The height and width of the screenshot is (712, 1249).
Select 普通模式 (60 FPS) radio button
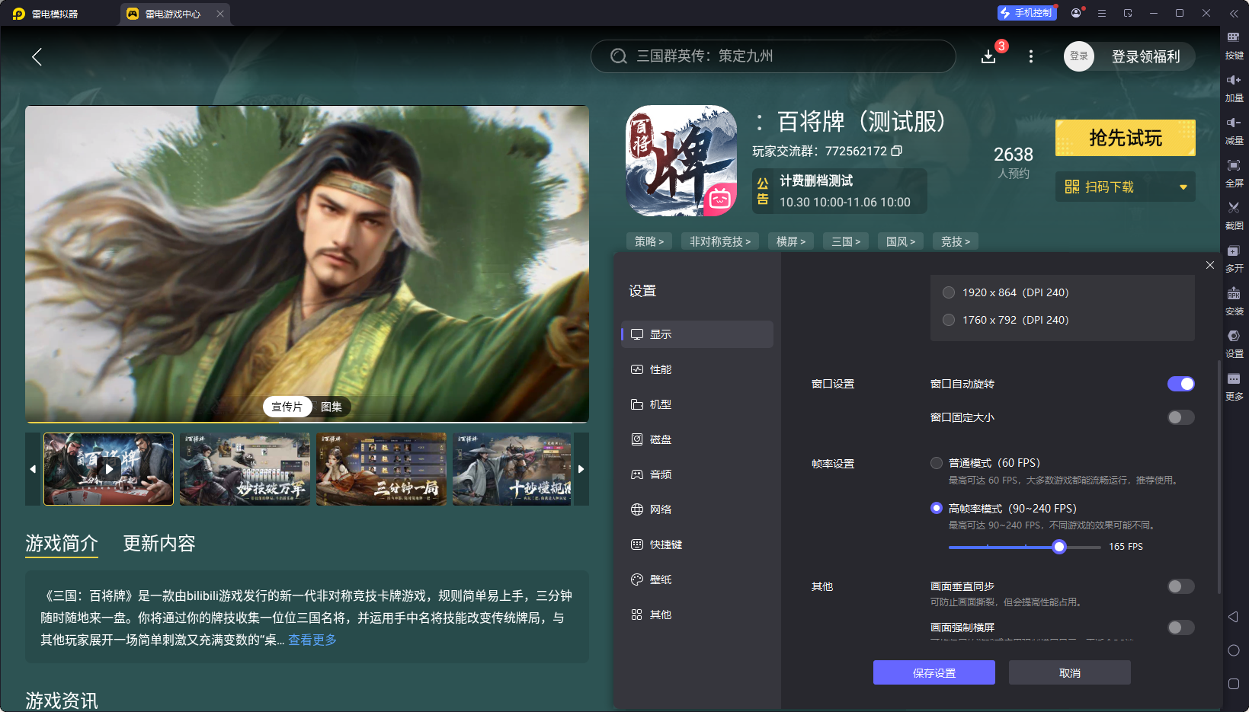(937, 462)
